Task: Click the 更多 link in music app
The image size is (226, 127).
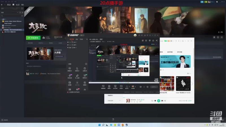Action: click(x=189, y=73)
